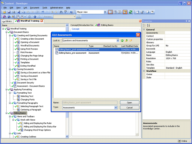Click the Open folder toolbar icon

pos(4,12)
